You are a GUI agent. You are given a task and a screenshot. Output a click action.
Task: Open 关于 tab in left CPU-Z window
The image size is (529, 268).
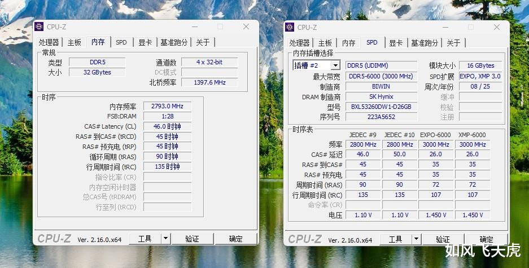point(203,42)
